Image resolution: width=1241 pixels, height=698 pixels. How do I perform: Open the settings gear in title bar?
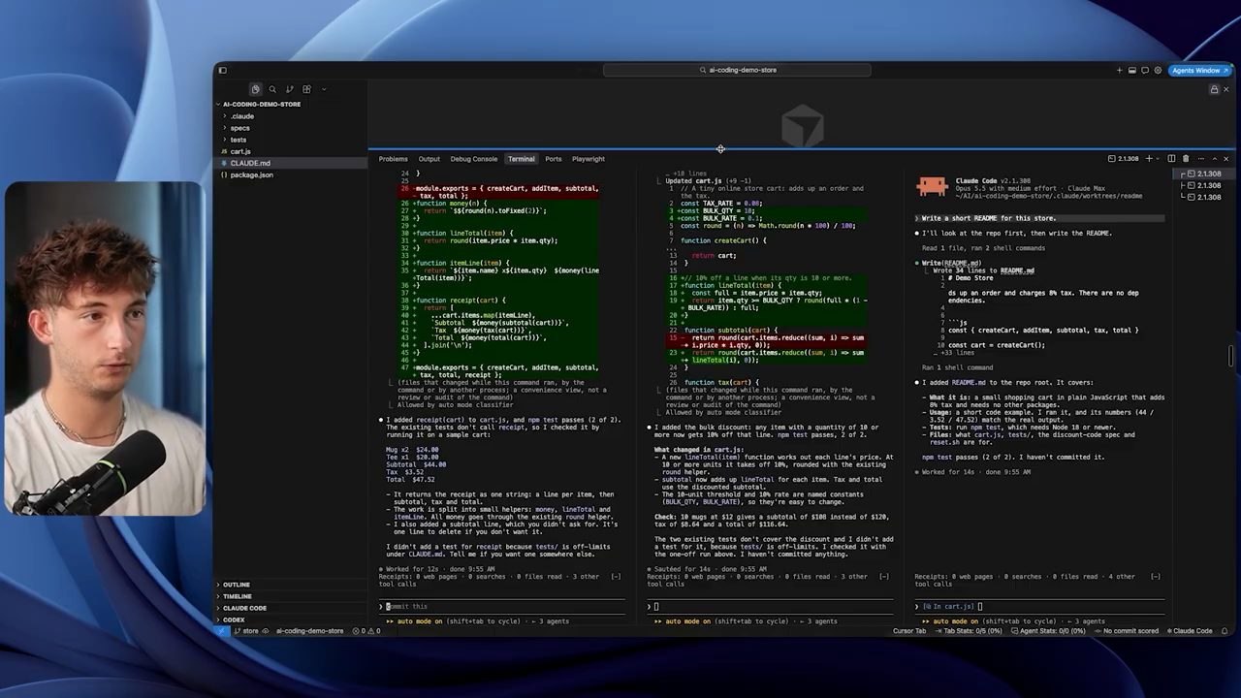coord(1158,71)
